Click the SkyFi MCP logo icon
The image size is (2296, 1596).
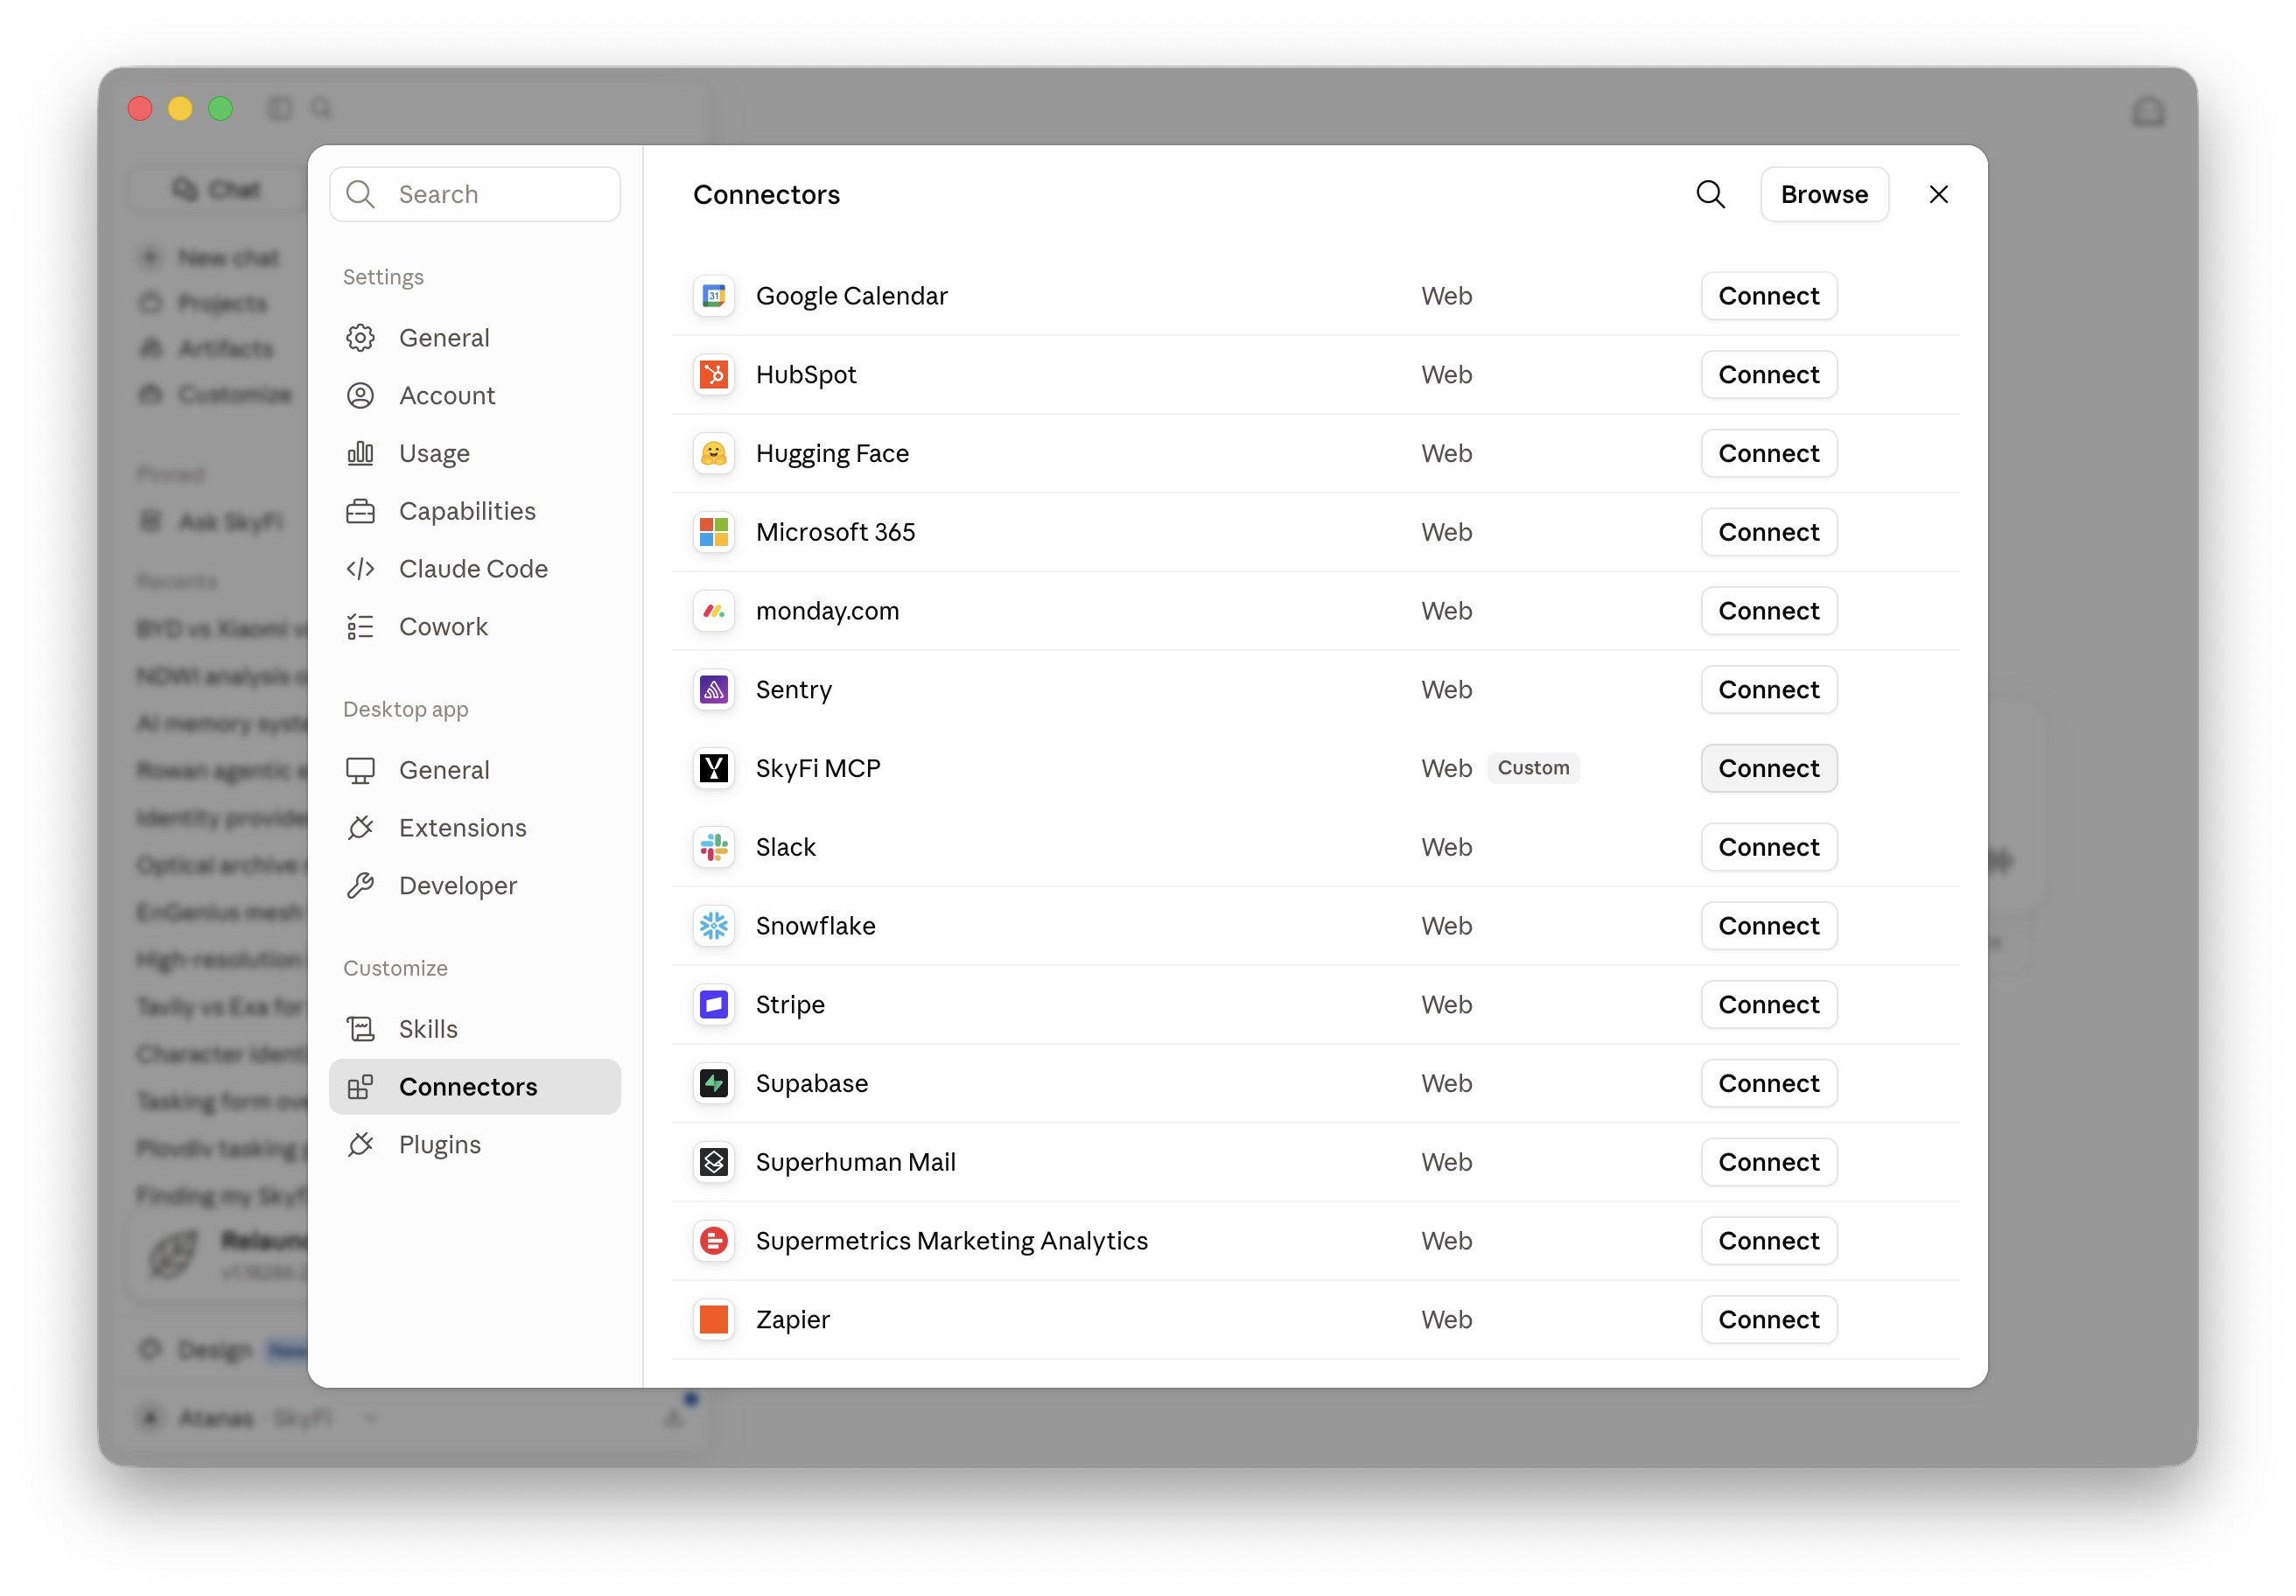[714, 769]
